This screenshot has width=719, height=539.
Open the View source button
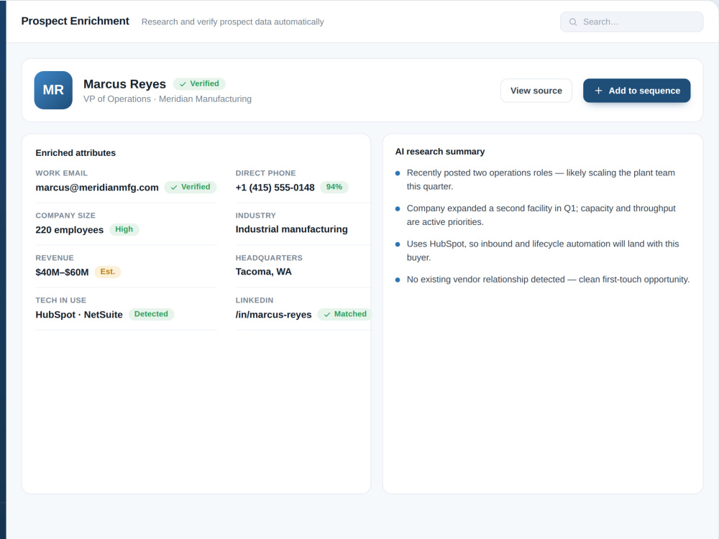(536, 91)
